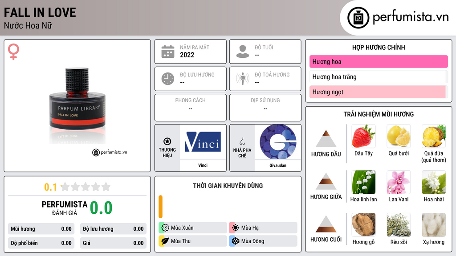This screenshot has height=256, width=456.
Task: Click the PERFUMISTA ĐÁNH GIÁ label
Action: (65, 208)
